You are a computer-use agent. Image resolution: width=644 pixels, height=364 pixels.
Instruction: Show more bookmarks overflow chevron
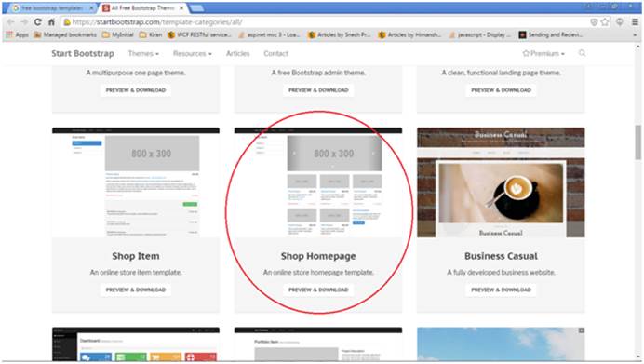click(x=635, y=35)
